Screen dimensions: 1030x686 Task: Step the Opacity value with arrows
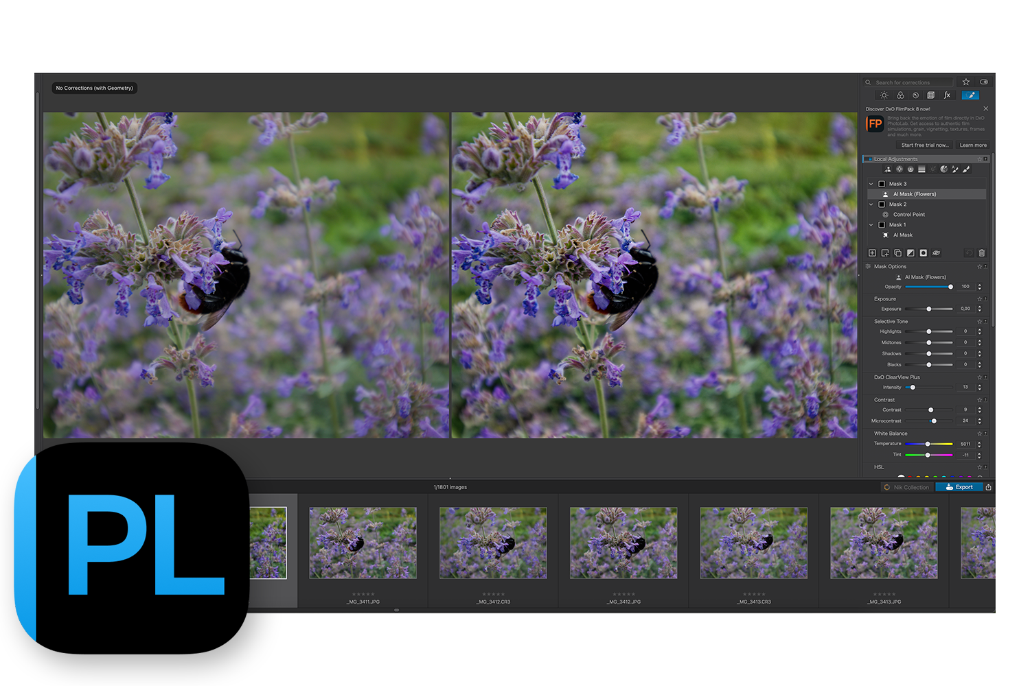tap(980, 287)
